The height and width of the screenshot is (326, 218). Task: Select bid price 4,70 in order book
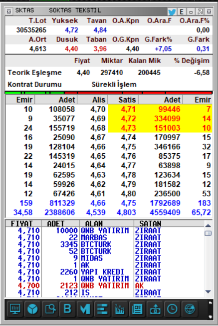point(98,109)
